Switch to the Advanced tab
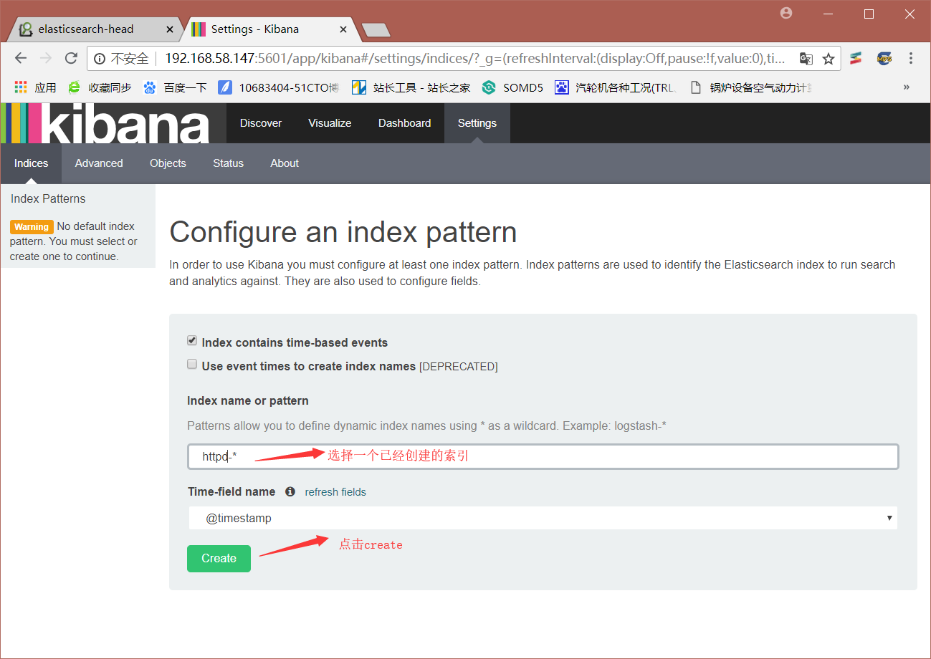Viewport: 931px width, 659px height. point(99,163)
